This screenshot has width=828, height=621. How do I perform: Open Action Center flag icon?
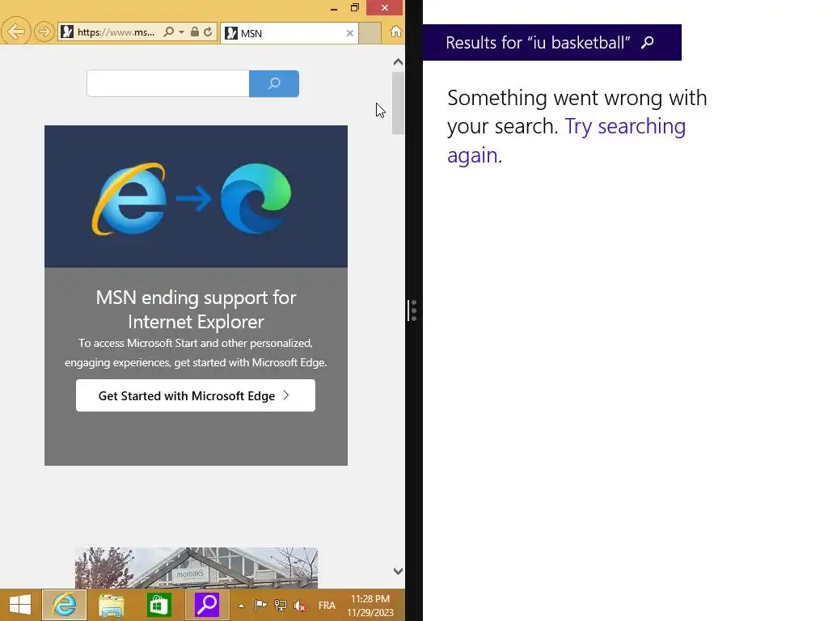260,606
